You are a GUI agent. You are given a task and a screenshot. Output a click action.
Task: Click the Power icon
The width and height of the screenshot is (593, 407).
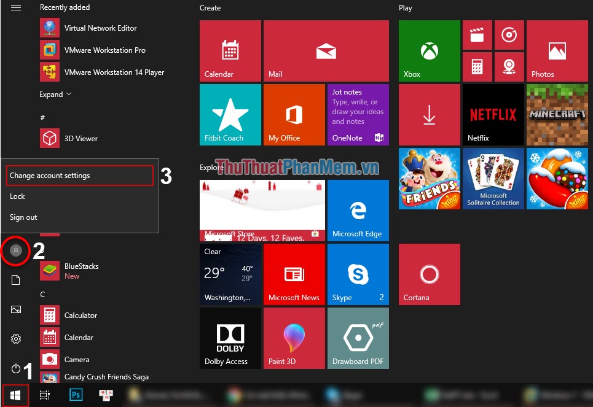coord(15,367)
